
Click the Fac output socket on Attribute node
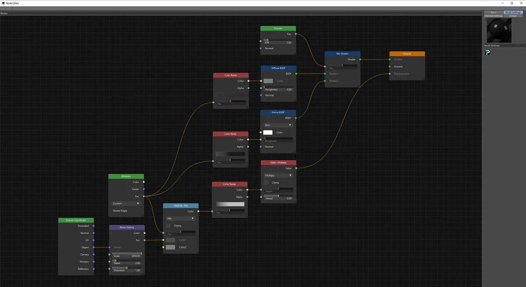point(143,196)
